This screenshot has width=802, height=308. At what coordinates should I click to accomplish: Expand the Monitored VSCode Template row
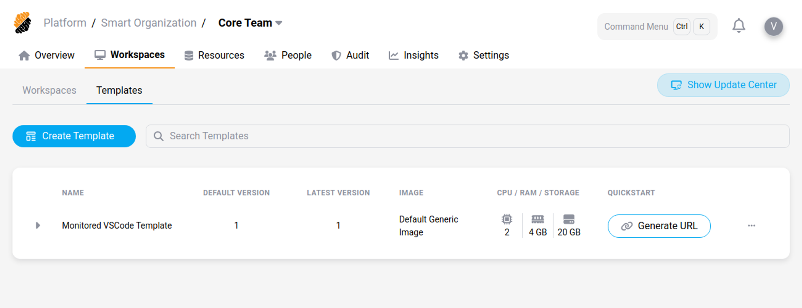pos(38,225)
